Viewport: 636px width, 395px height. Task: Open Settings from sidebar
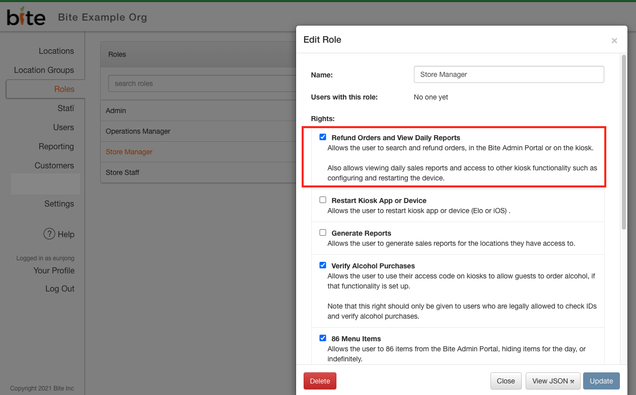(x=59, y=204)
